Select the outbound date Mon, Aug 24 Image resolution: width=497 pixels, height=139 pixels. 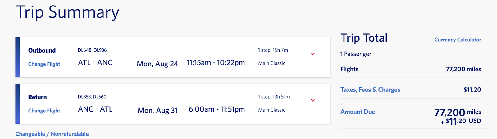(157, 64)
